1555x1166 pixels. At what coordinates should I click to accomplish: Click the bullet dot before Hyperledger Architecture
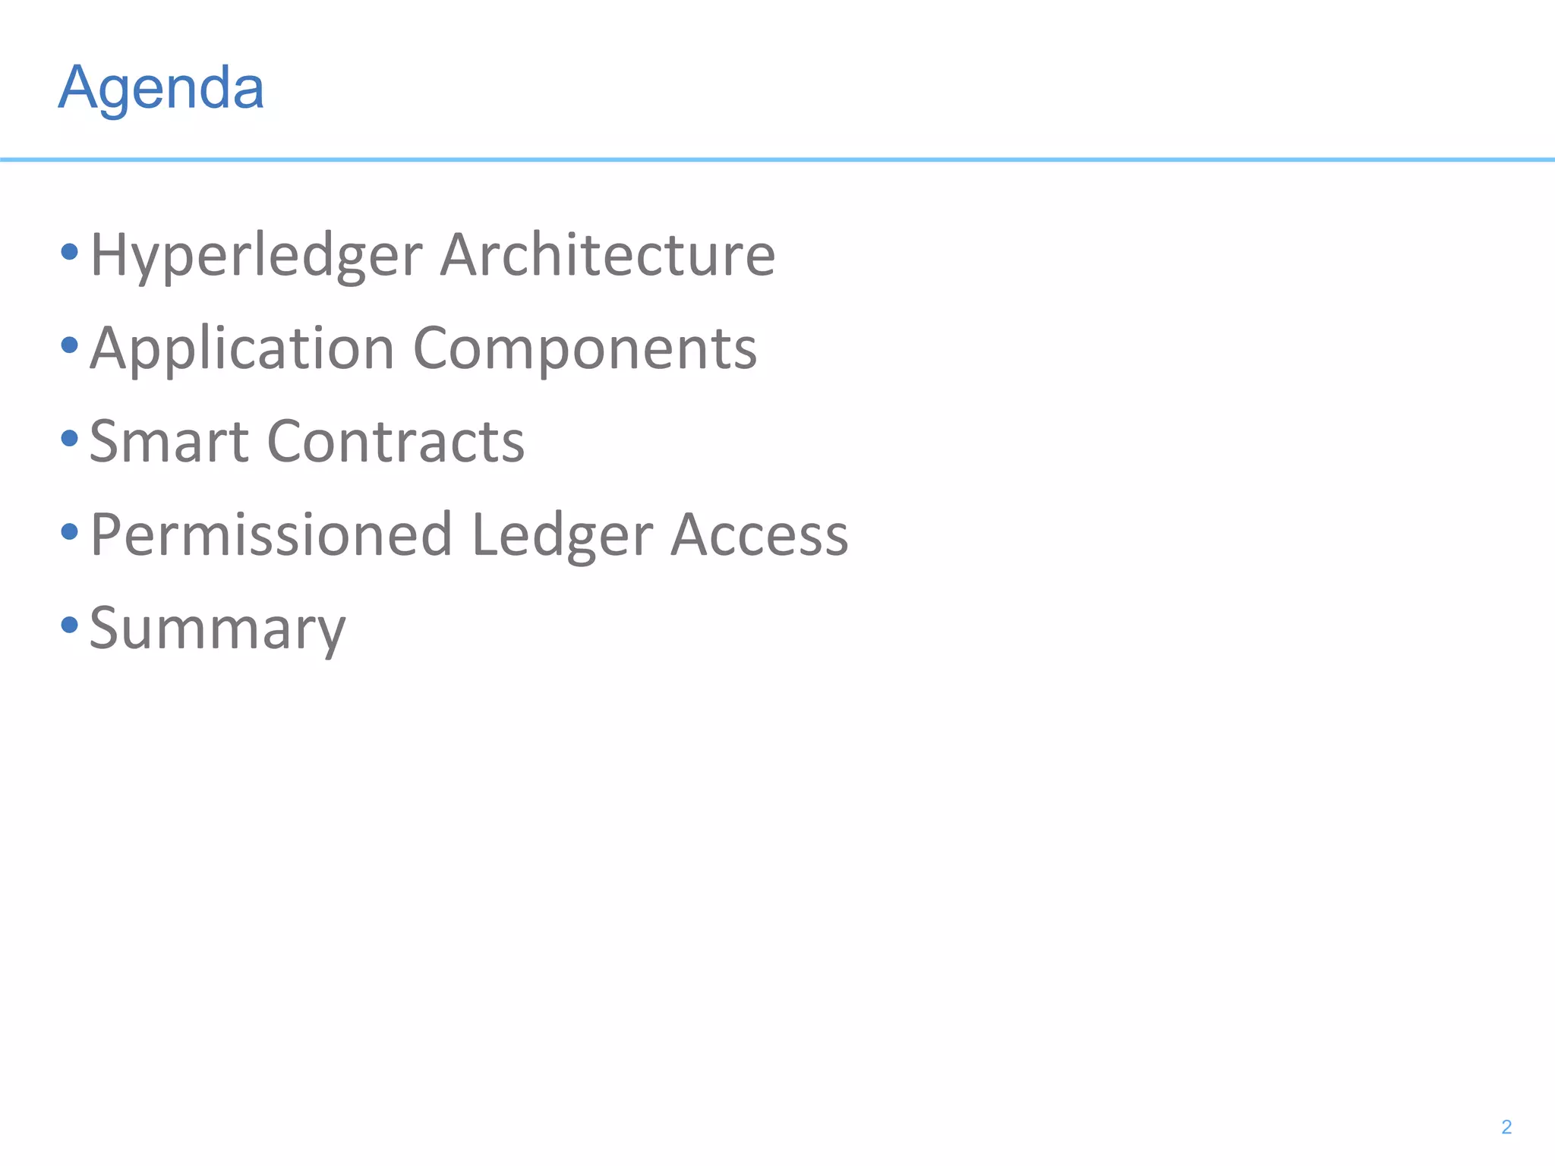point(70,251)
